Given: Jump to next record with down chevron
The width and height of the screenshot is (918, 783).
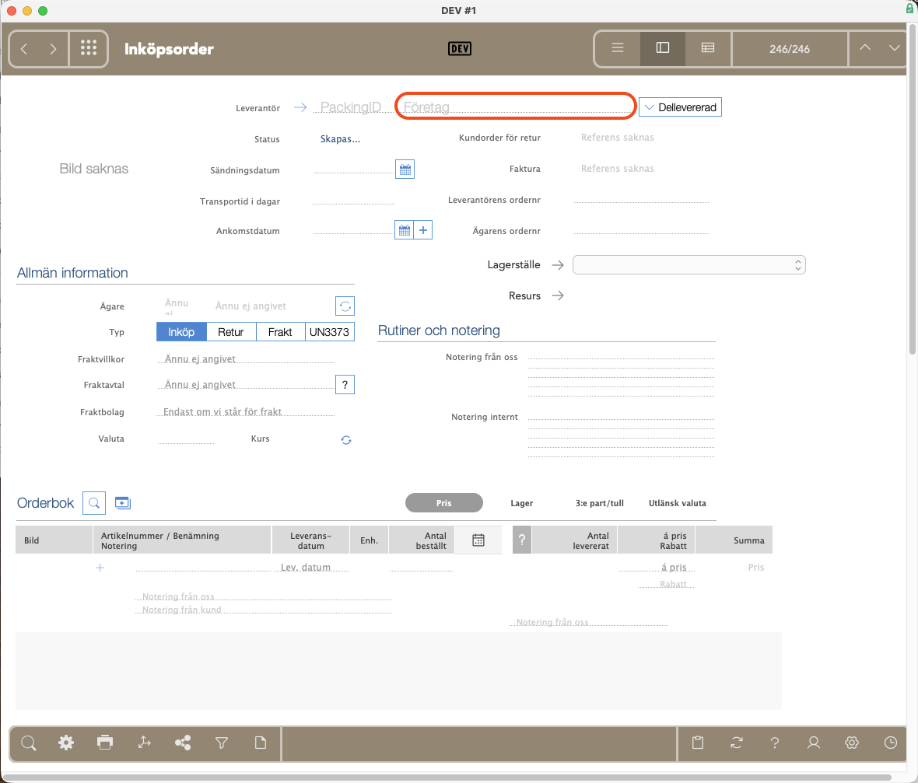Looking at the screenshot, I should point(894,48).
